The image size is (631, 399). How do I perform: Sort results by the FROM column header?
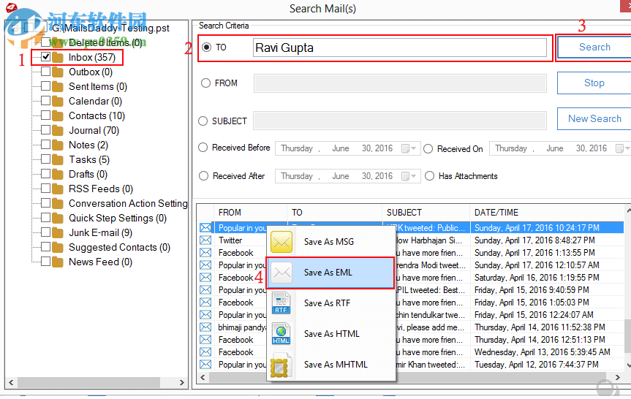pyautogui.click(x=251, y=213)
